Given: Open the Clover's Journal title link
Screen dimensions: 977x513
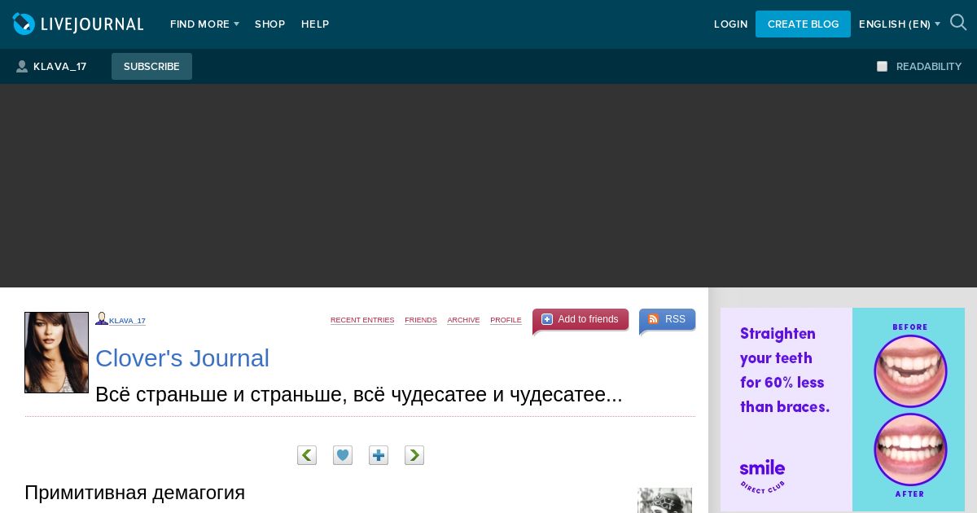Looking at the screenshot, I should tap(182, 358).
